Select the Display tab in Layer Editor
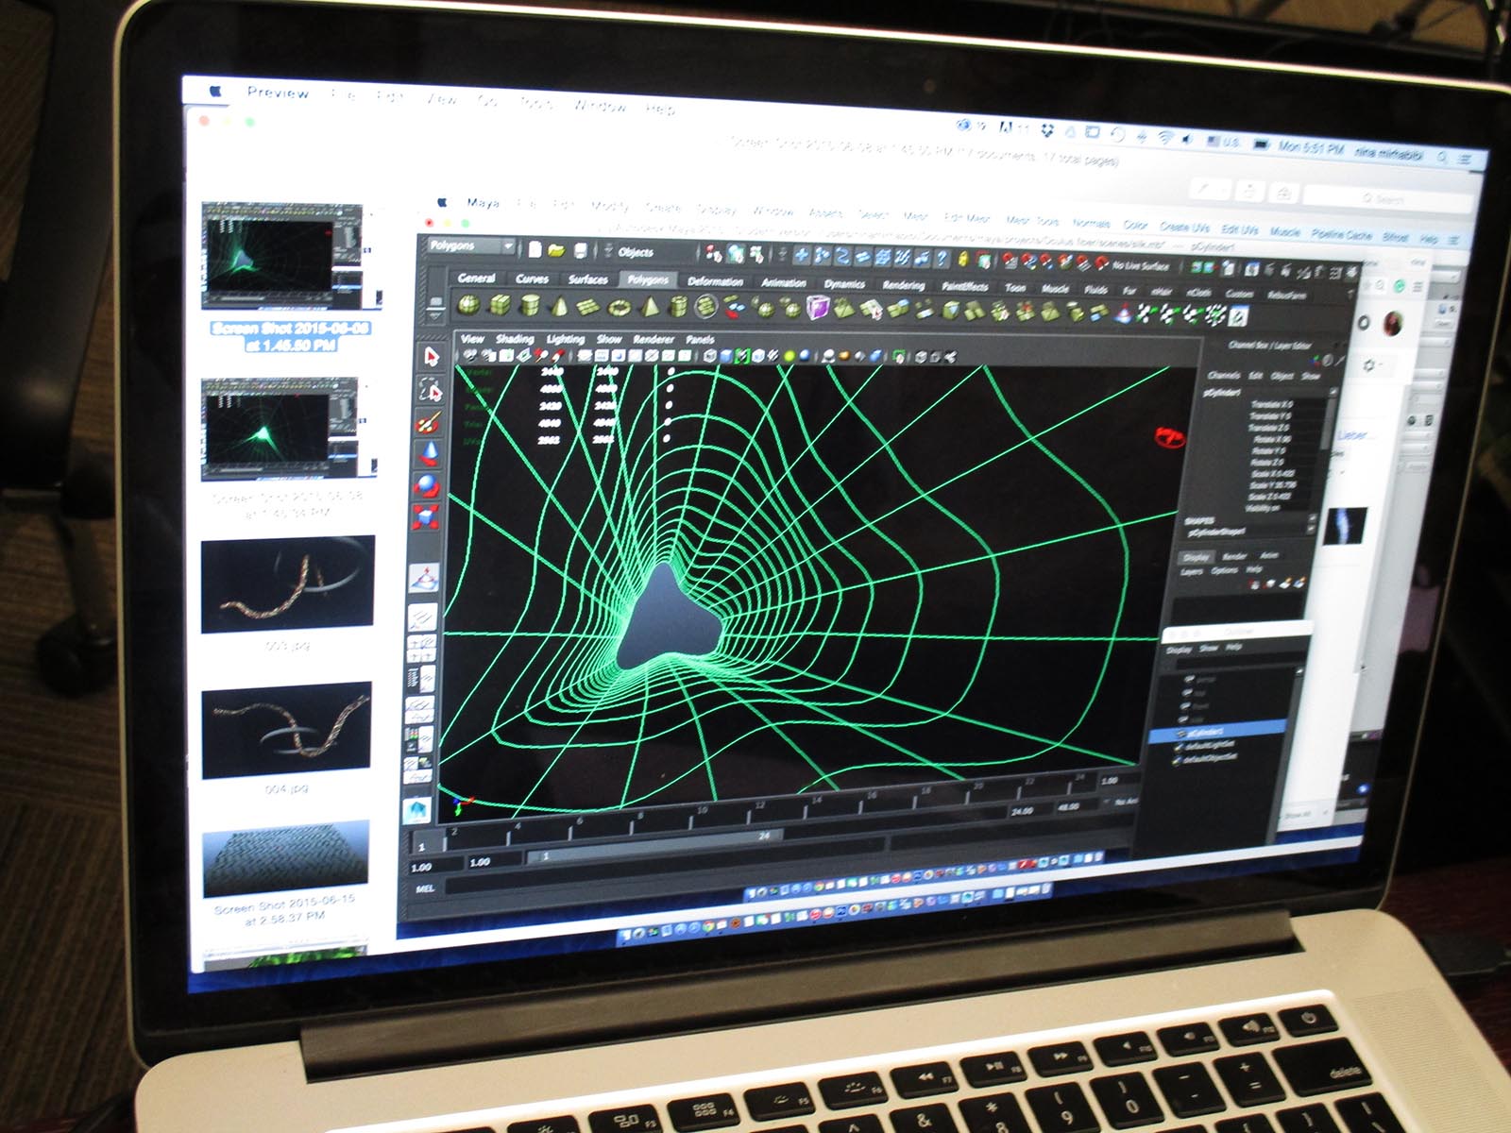Viewport: 1511px width, 1133px height. point(1196,557)
